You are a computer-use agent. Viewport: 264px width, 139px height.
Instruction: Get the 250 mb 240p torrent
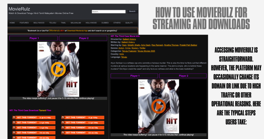[34, 137]
